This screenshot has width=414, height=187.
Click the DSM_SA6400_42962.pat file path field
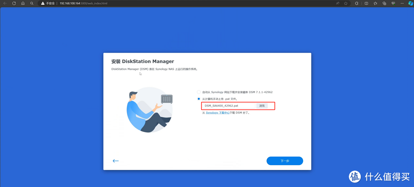click(228, 106)
